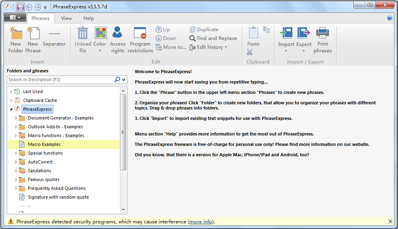Click the warning triangle icon
This screenshot has width=398, height=229.
(x=10, y=221)
